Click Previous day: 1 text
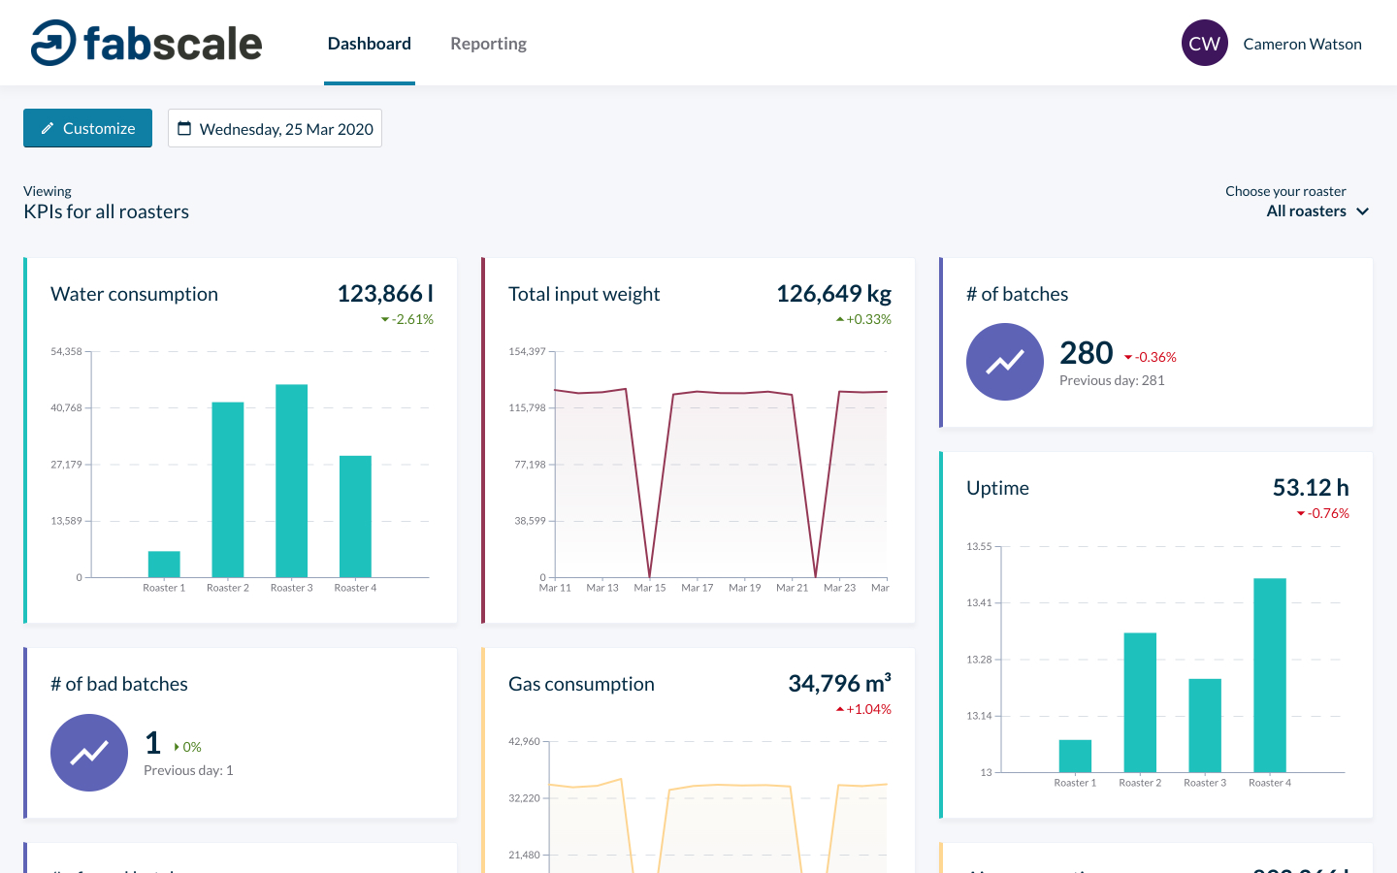 point(188,770)
